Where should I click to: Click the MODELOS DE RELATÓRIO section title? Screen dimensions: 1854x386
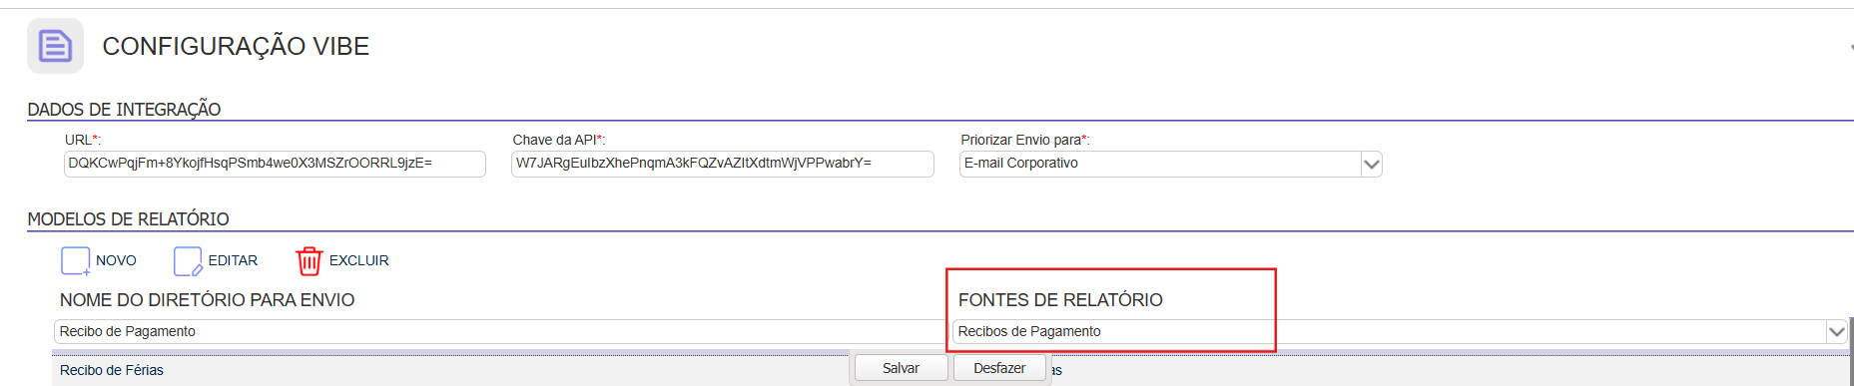pyautogui.click(x=128, y=219)
